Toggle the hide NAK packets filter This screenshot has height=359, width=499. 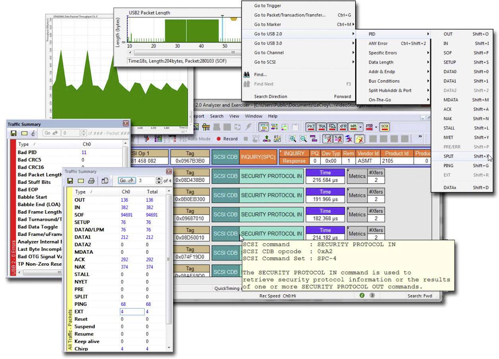(x=338, y=138)
